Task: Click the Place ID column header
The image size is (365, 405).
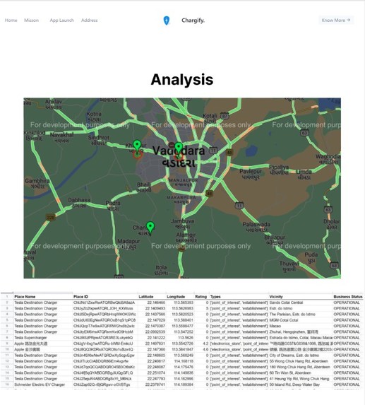Action: 80,297
